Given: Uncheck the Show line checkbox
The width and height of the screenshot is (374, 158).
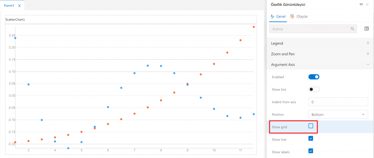Looking at the screenshot, I should pos(311,138).
